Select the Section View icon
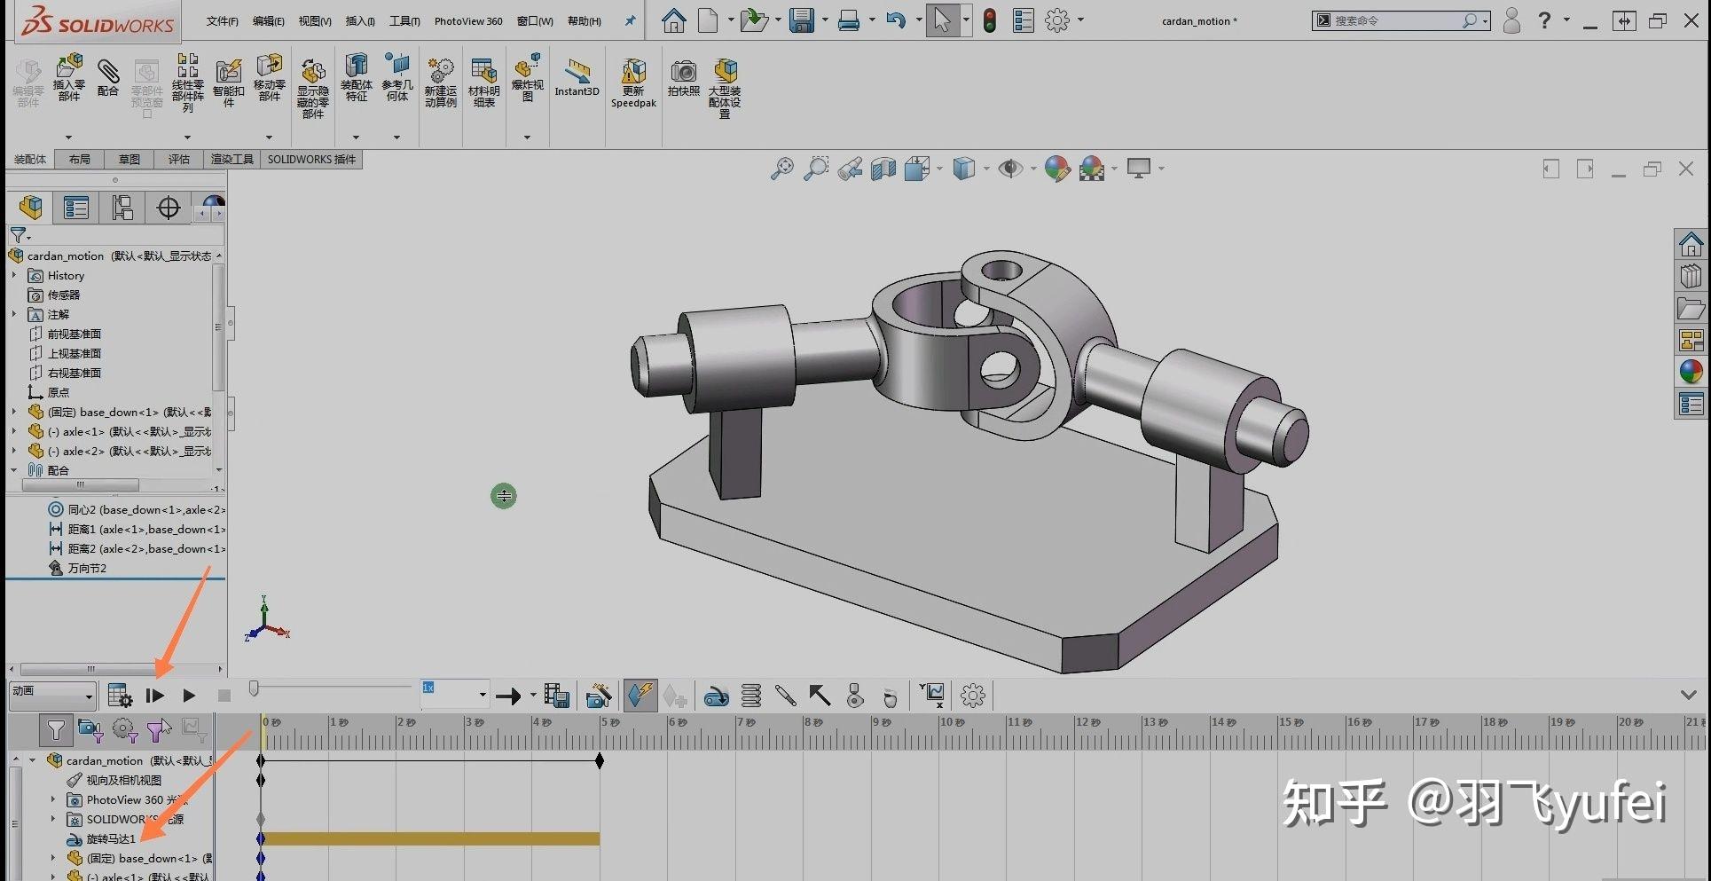Screen dimensions: 1711x881 coord(883,169)
